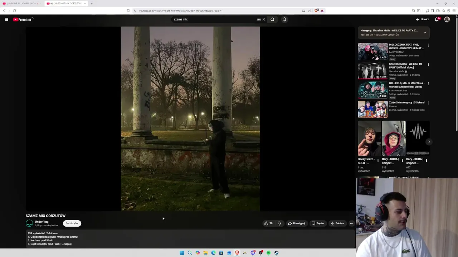Open Discord from taskbar
Viewport: 458px width, 257px height.
tap(253, 253)
